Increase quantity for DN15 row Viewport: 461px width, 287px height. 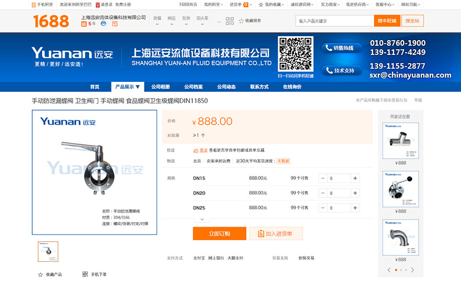pyautogui.click(x=355, y=178)
